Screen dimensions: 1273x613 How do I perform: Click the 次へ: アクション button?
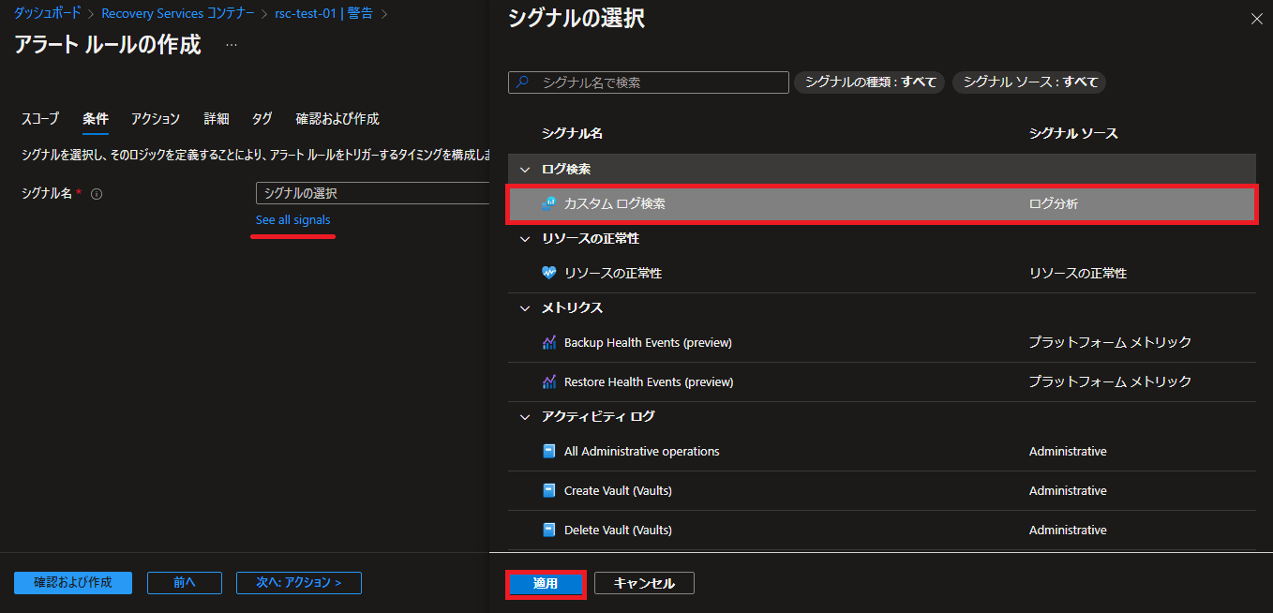pyautogui.click(x=299, y=583)
